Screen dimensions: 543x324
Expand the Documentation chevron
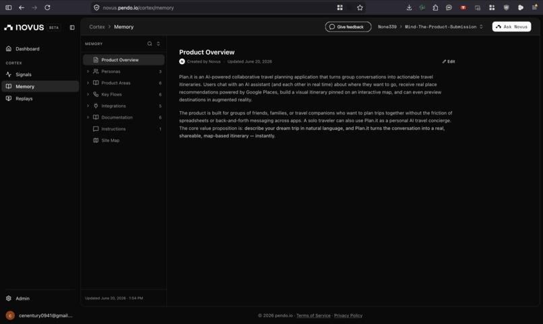(x=88, y=117)
